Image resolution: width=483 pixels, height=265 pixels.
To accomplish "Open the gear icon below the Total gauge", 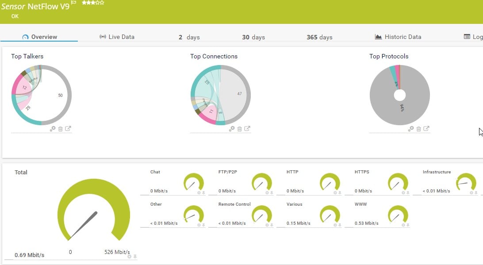I will [129, 256].
